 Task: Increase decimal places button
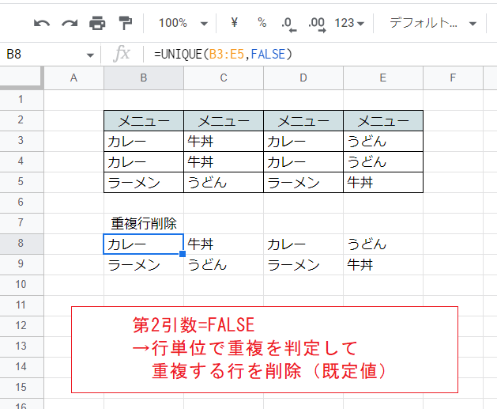click(317, 24)
